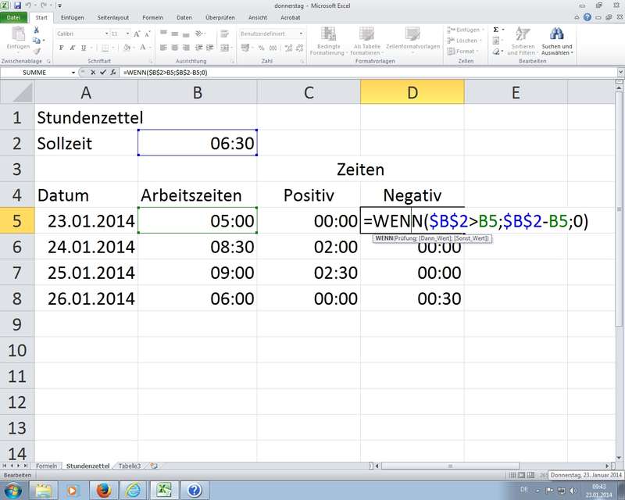The height and width of the screenshot is (500, 625).
Task: Toggle left text alignment
Action: coord(163,48)
